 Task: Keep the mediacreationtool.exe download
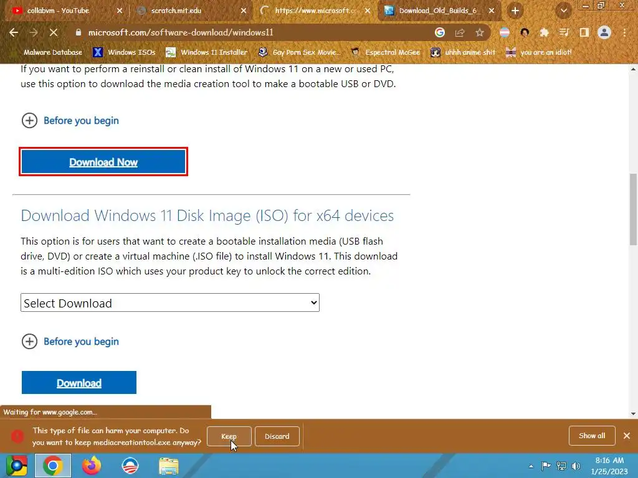tap(229, 436)
